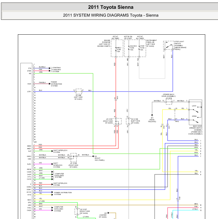Click the "AM2 2 FUSE 7.5A" label

pyautogui.click(x=119, y=50)
